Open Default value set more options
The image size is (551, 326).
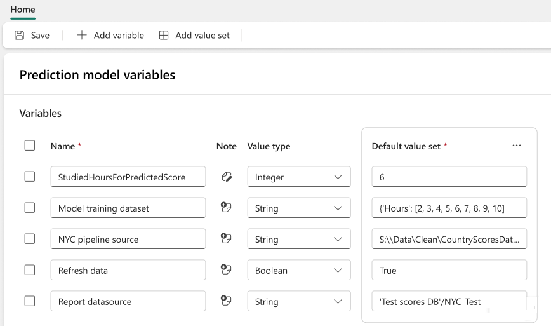517,146
